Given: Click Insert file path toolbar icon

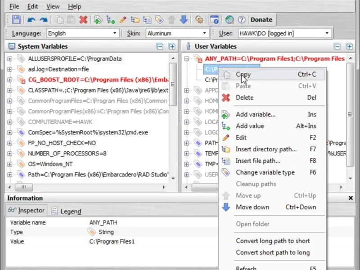Looking at the screenshot, I should (147, 20).
